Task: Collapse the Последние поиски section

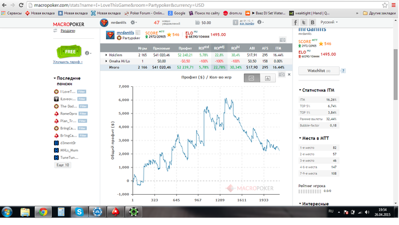Action: tap(55, 78)
